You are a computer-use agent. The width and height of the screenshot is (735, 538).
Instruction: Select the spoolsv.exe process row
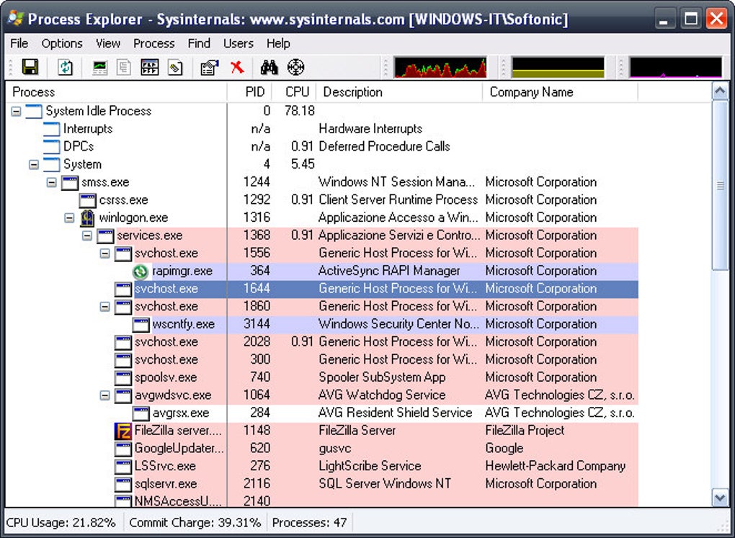[166, 377]
